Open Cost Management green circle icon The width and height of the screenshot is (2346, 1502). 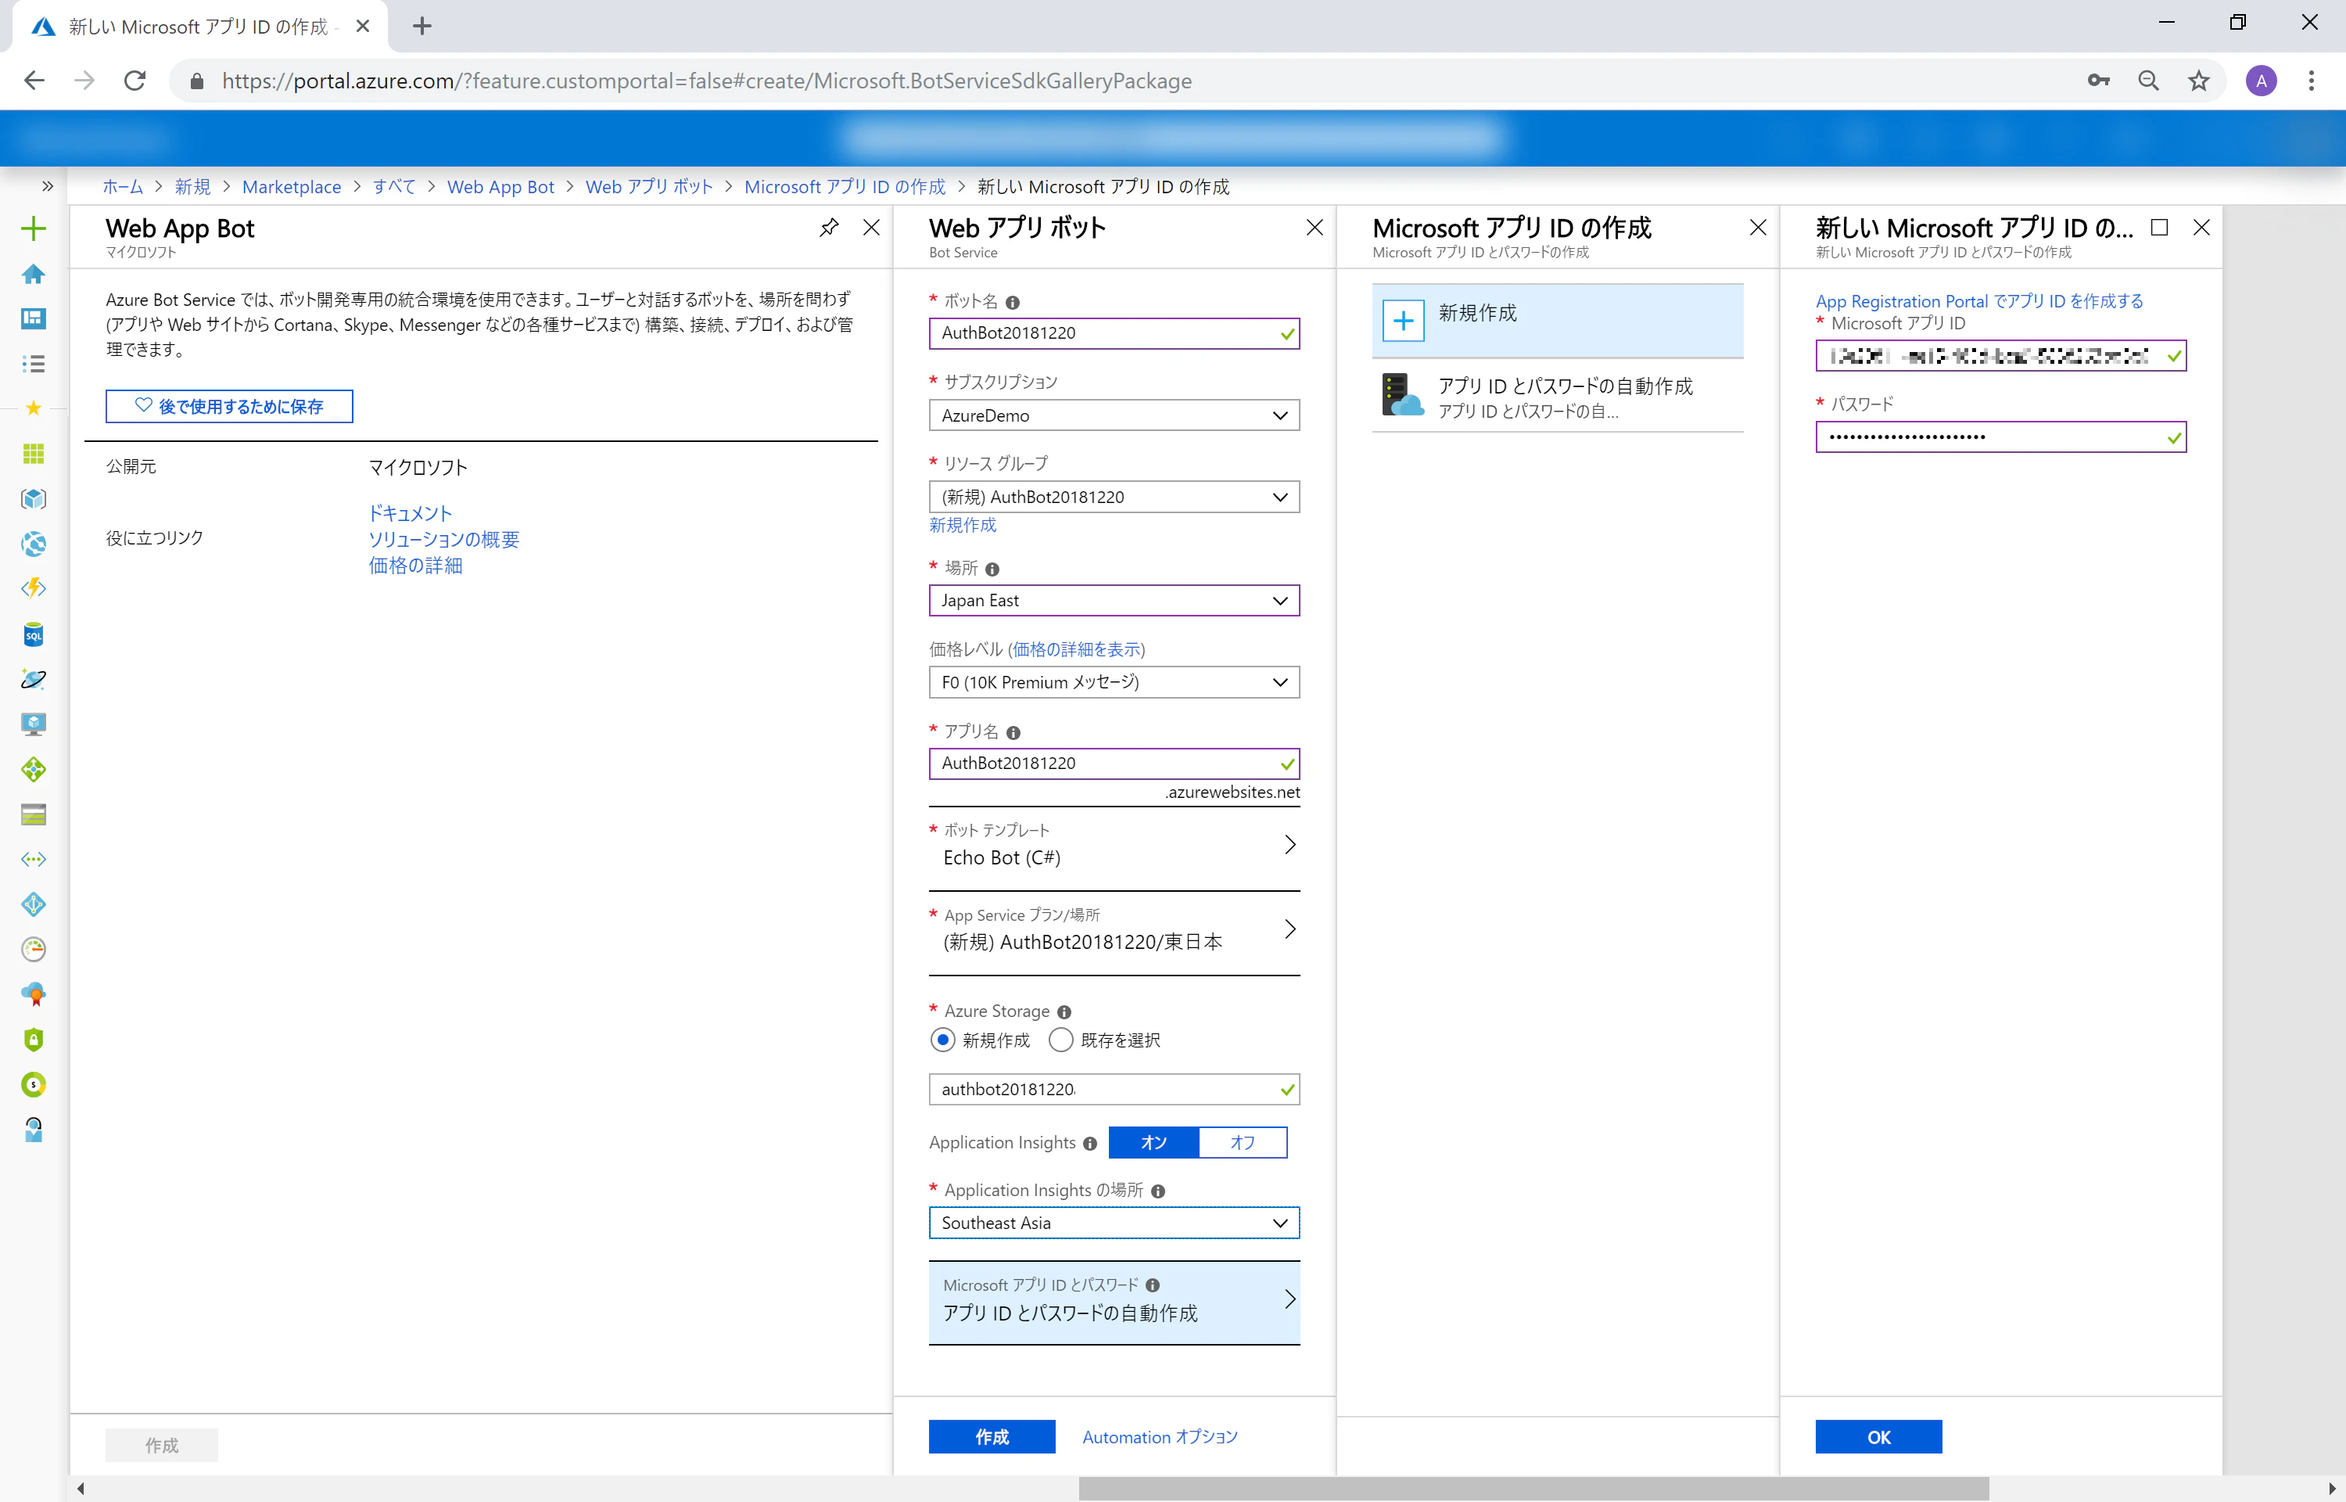[x=33, y=1084]
